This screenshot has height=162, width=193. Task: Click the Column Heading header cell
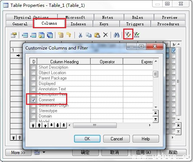[x=64, y=61]
